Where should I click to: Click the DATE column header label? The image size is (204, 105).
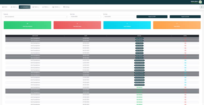(86, 36)
